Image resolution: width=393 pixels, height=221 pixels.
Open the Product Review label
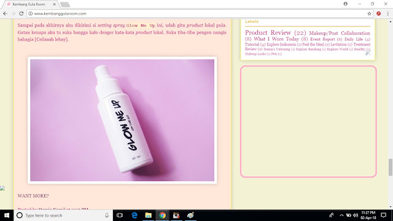tap(268, 33)
